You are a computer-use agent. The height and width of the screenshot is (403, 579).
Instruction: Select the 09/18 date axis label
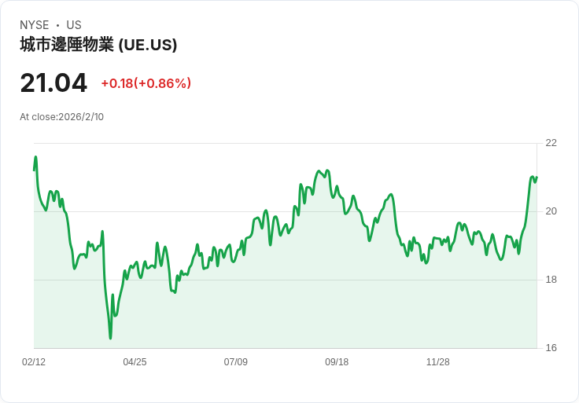coord(337,362)
